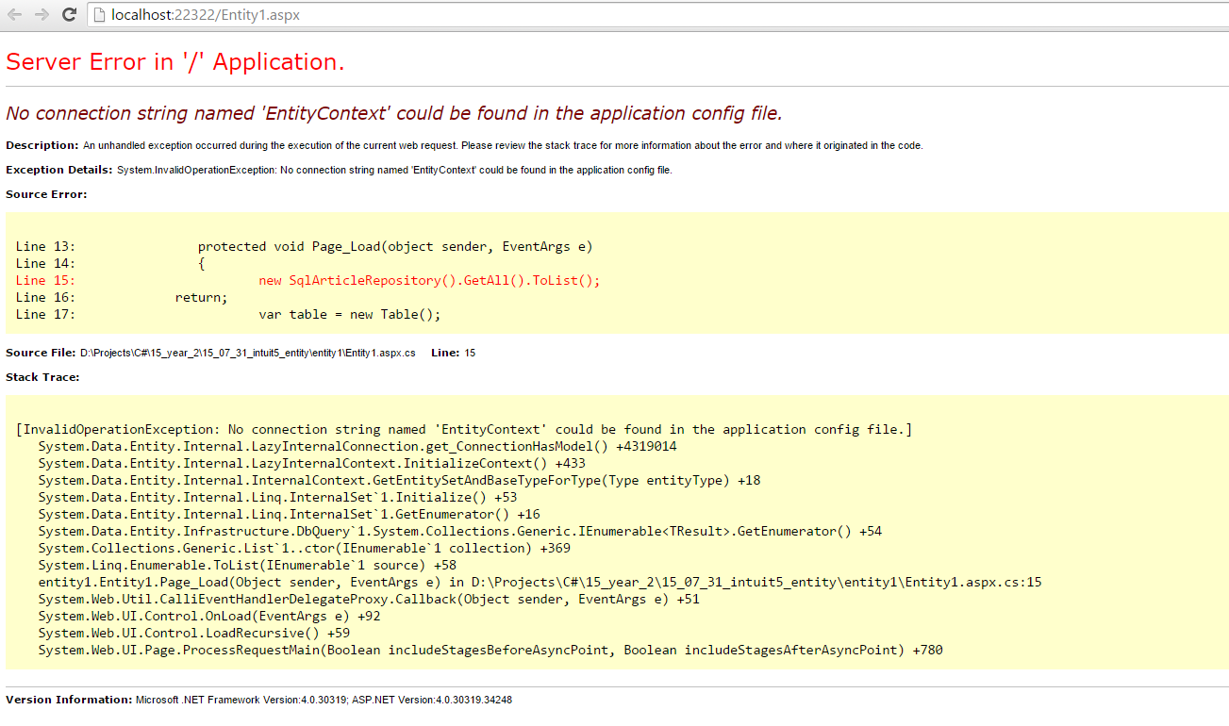Click the browser Back arrow
The image size is (1229, 726).
tap(14, 14)
